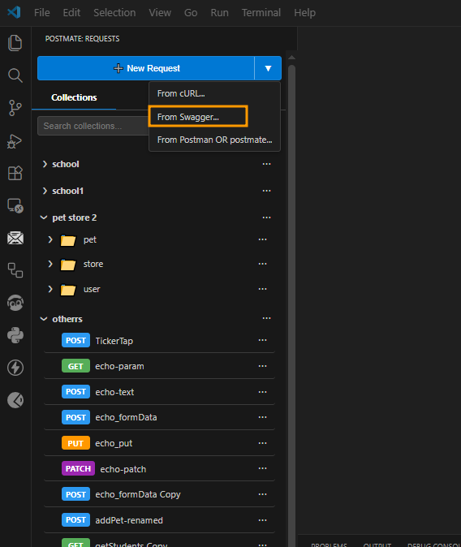This screenshot has width=461, height=547.
Task: Open the addPet-renamed POST request
Action: tap(159, 520)
